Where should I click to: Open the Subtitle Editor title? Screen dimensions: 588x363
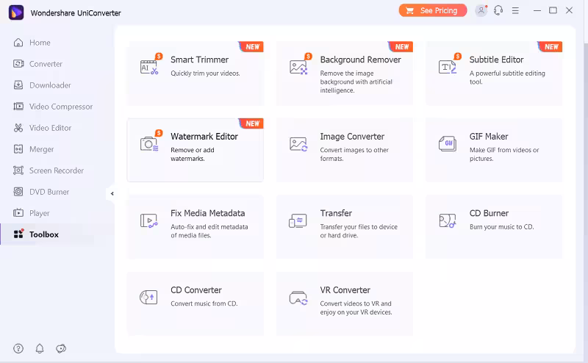point(497,60)
